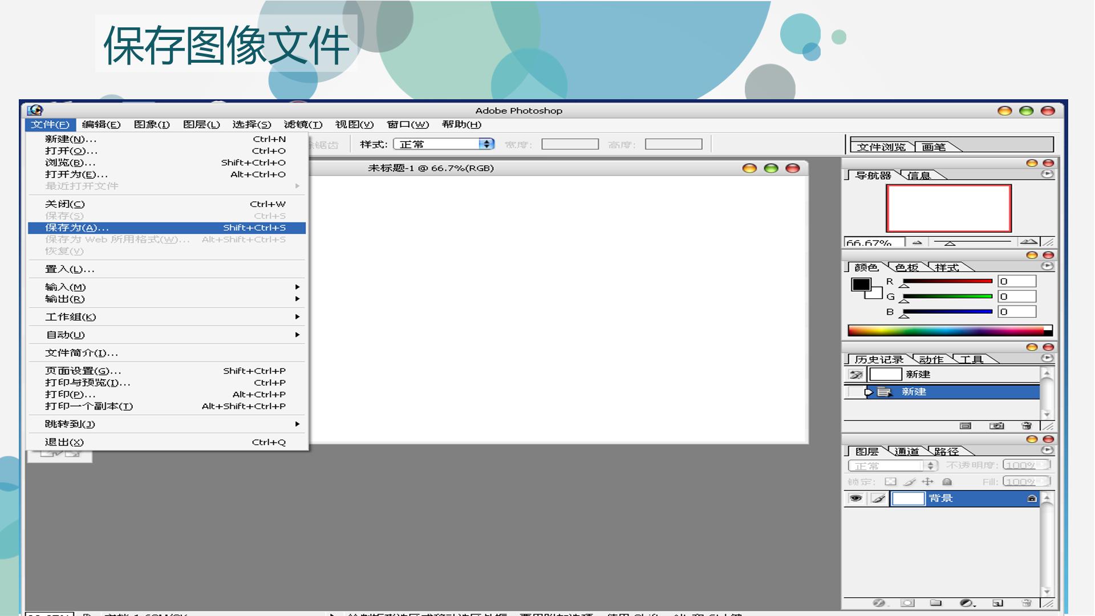The width and height of the screenshot is (1095, 616).
Task: Click the history panel scrollbar down arrow
Action: tap(1046, 414)
